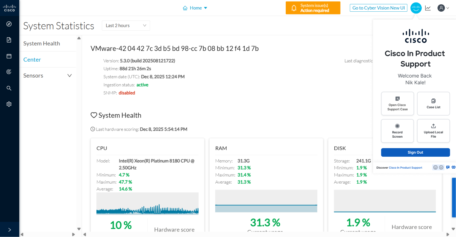Open the Last 2 hours time dropdown
Image resolution: width=456 pixels, height=237 pixels.
point(126,25)
